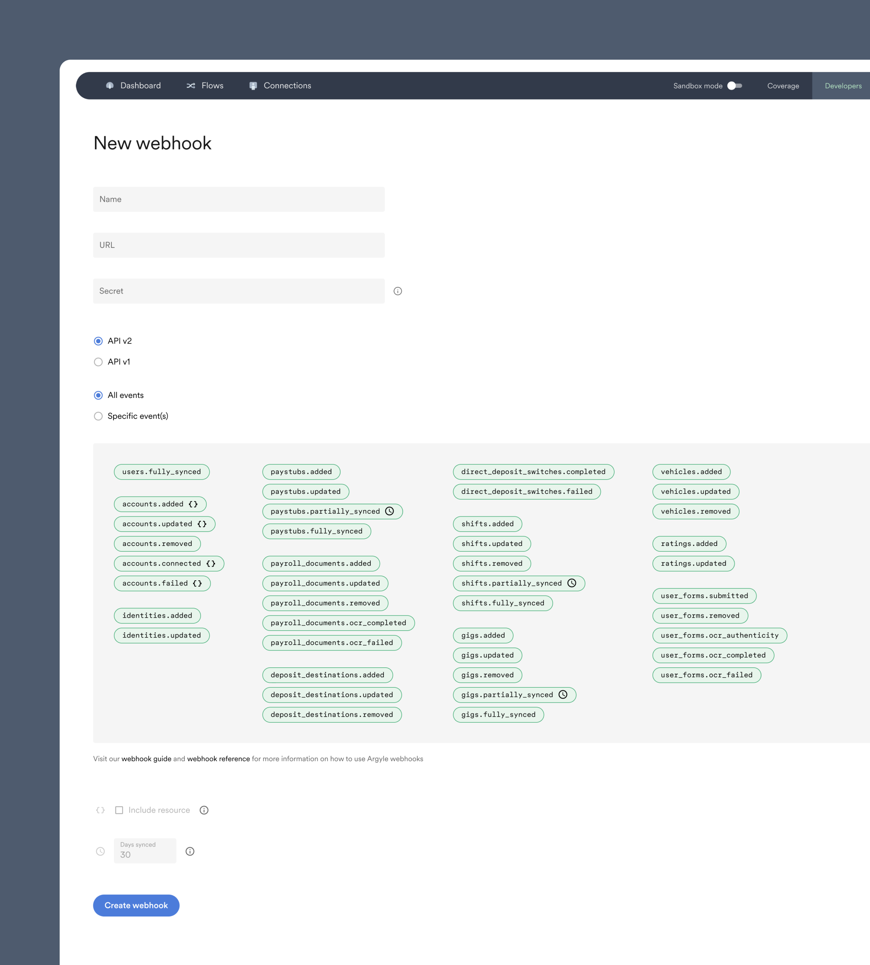Open the Developers tab
Image resolution: width=870 pixels, height=965 pixels.
click(x=843, y=85)
